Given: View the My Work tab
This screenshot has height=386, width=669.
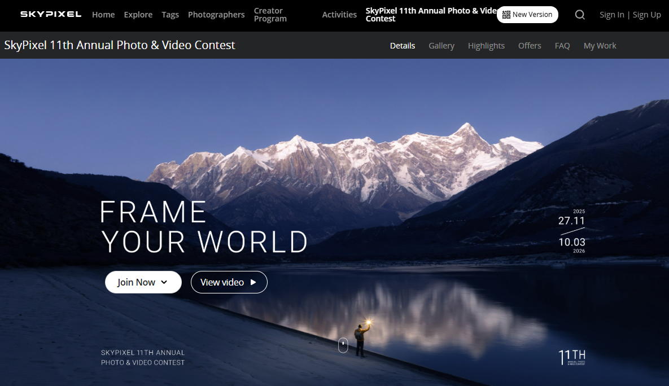Looking at the screenshot, I should click(x=600, y=46).
